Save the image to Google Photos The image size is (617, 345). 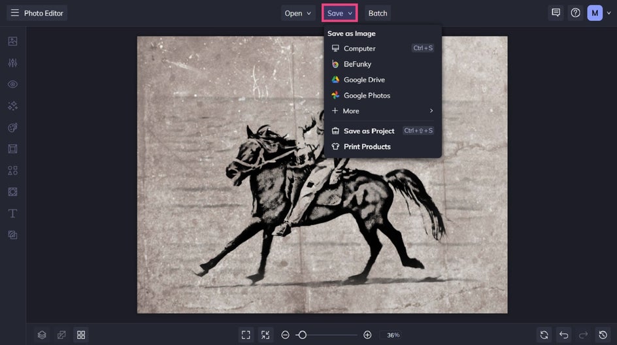click(382, 95)
